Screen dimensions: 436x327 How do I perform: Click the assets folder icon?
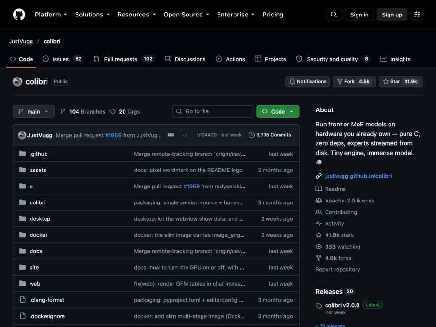22,170
